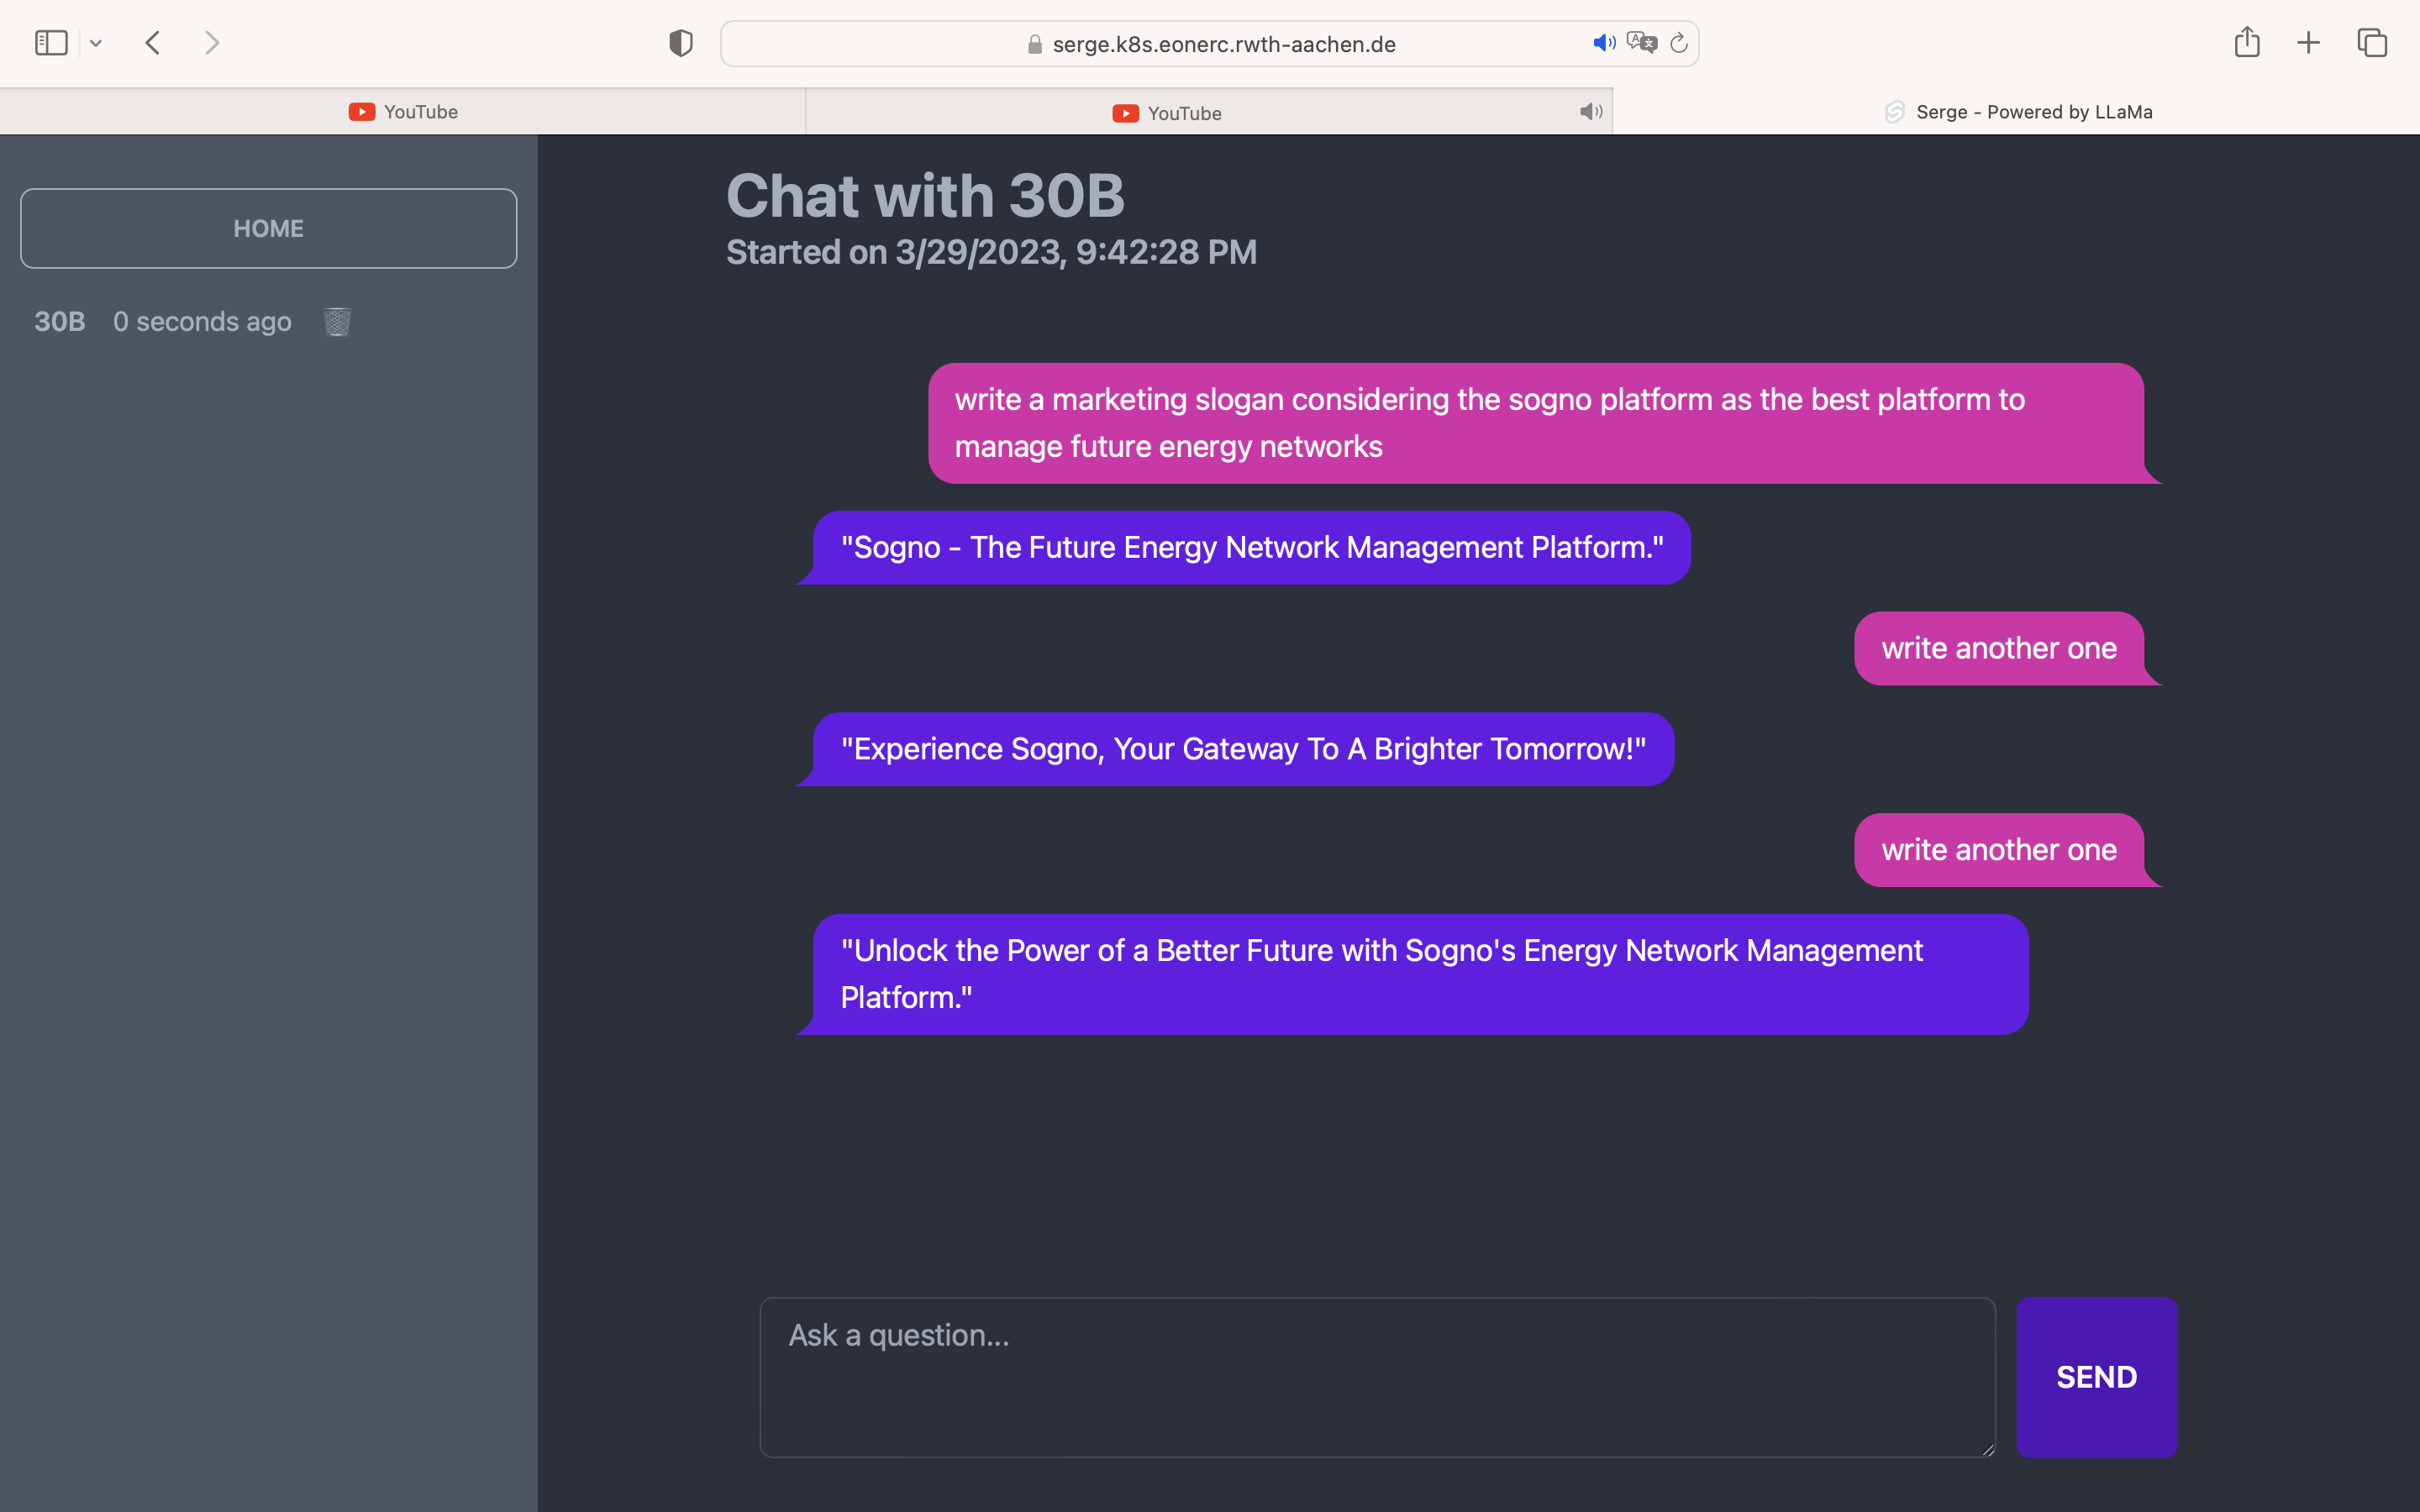Reload the page with refresh icon
Screen dimensions: 2420x1512
[1679, 43]
